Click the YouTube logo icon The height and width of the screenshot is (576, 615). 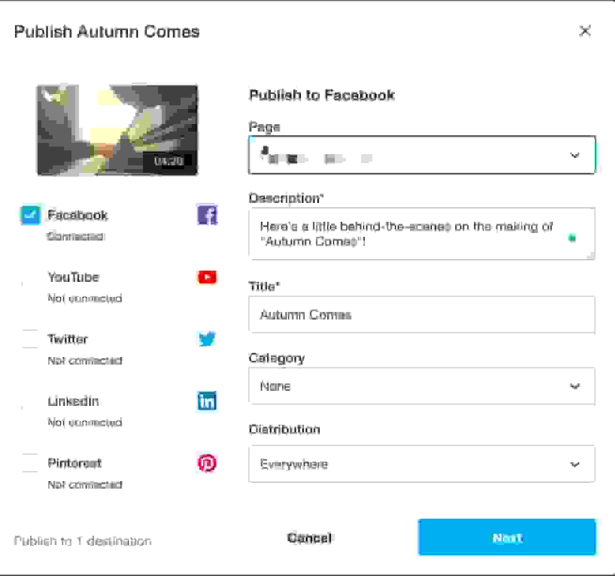click(207, 277)
